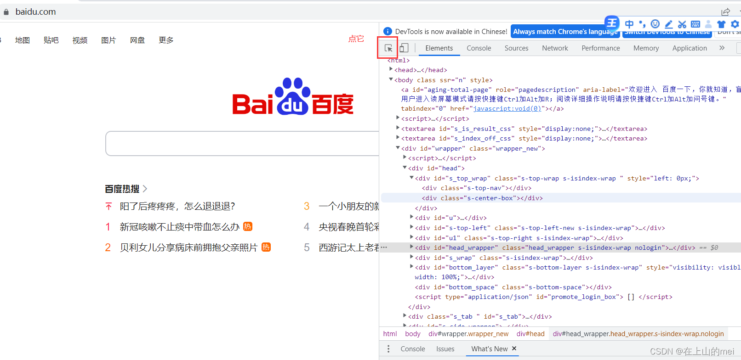Open the Application tab
This screenshot has width=741, height=360.
(x=690, y=48)
